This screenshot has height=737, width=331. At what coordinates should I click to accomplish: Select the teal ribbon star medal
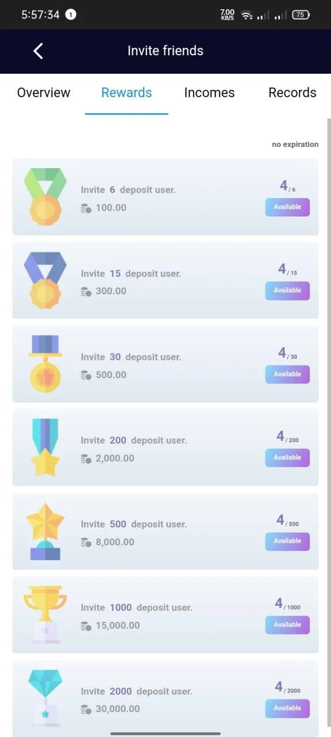coord(45,447)
